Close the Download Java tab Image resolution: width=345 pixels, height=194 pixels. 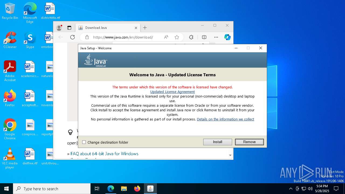coord(136,28)
